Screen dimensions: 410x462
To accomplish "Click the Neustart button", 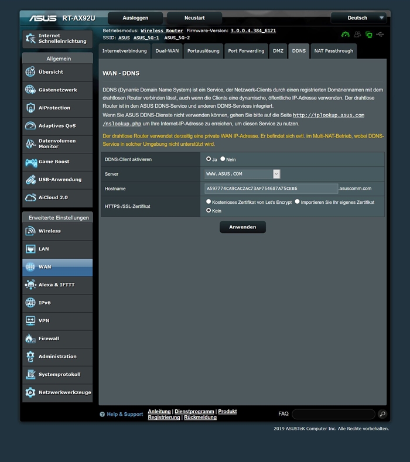I will click(x=194, y=18).
